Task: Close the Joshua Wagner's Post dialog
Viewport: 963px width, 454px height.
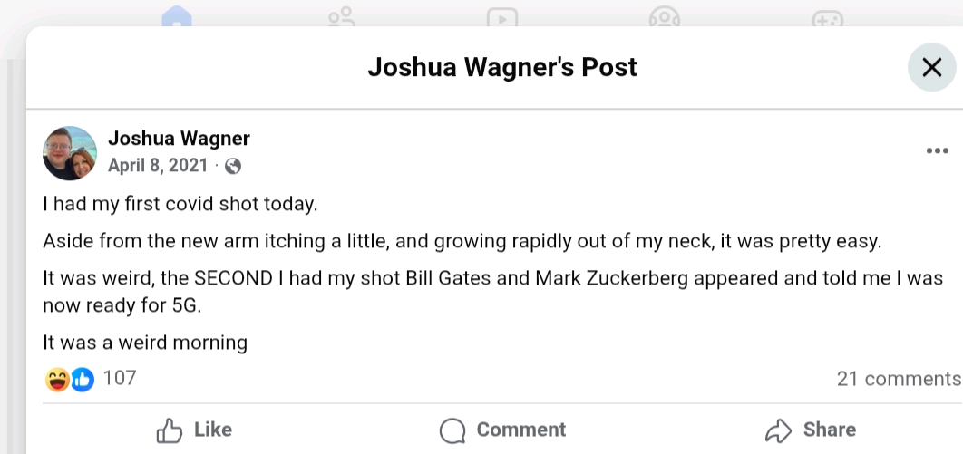Action: click(931, 67)
